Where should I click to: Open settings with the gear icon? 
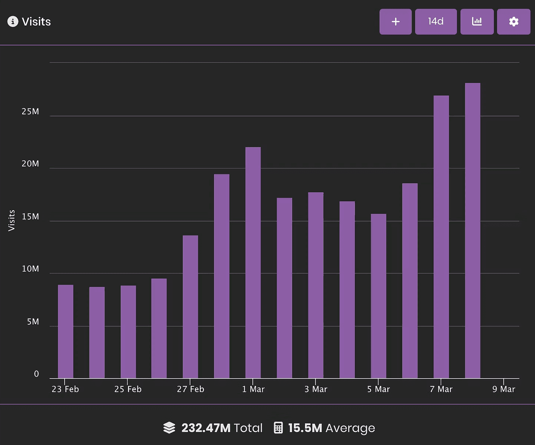click(x=513, y=22)
